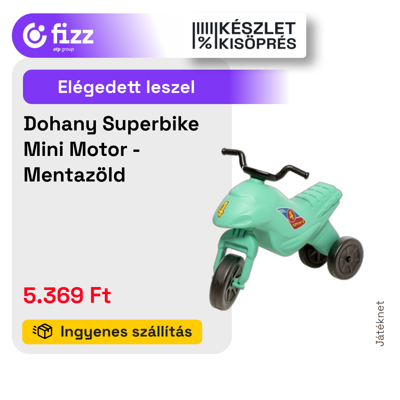Click the Készlet Kisöprés badge
Image resolution: width=400 pixels, height=400 pixels.
244,36
